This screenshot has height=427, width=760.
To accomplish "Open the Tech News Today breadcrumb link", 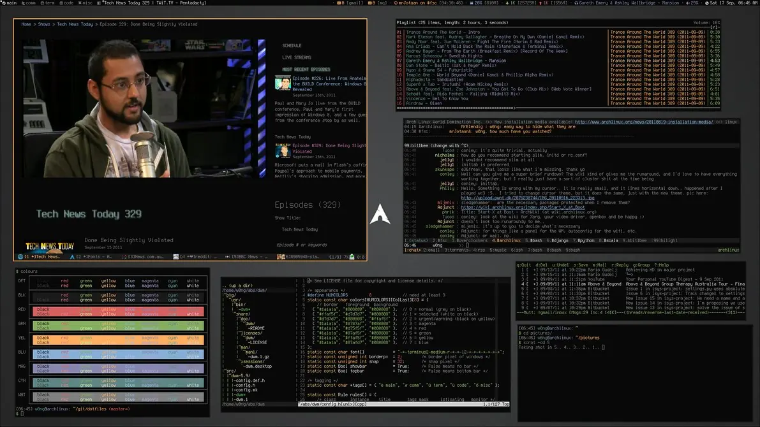I will pyautogui.click(x=75, y=24).
